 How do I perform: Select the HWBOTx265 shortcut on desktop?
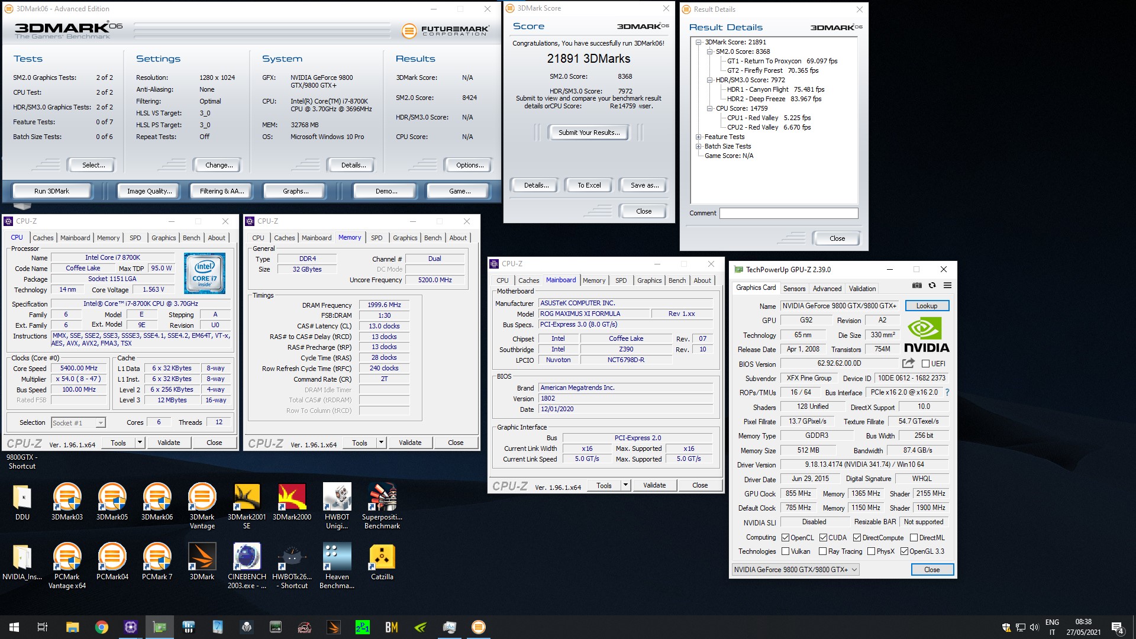[x=292, y=566]
